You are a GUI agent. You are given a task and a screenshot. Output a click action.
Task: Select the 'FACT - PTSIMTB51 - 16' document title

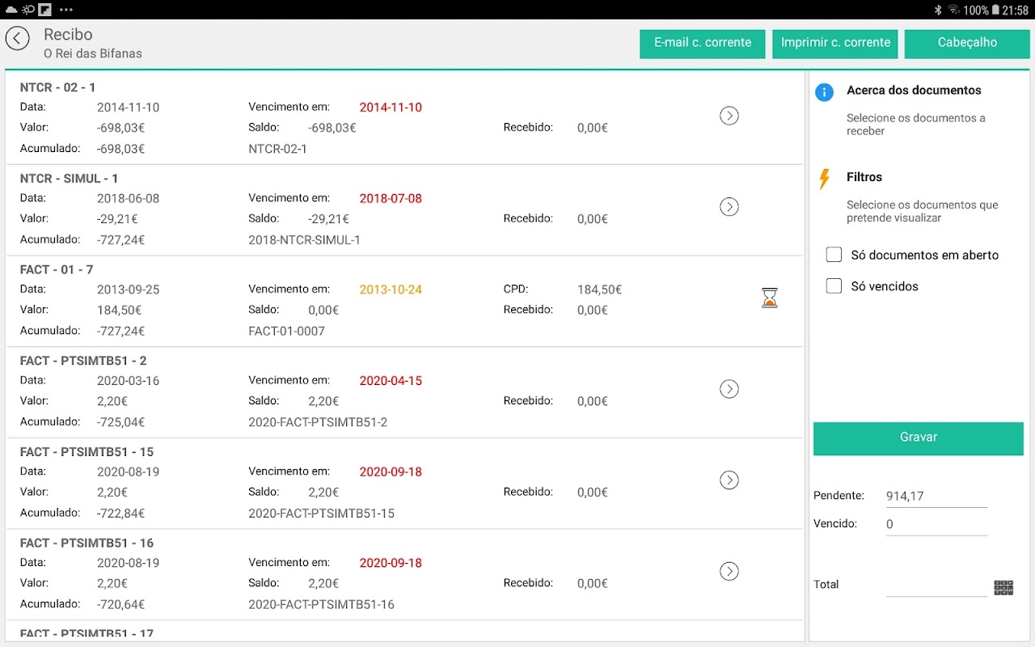[x=87, y=543]
